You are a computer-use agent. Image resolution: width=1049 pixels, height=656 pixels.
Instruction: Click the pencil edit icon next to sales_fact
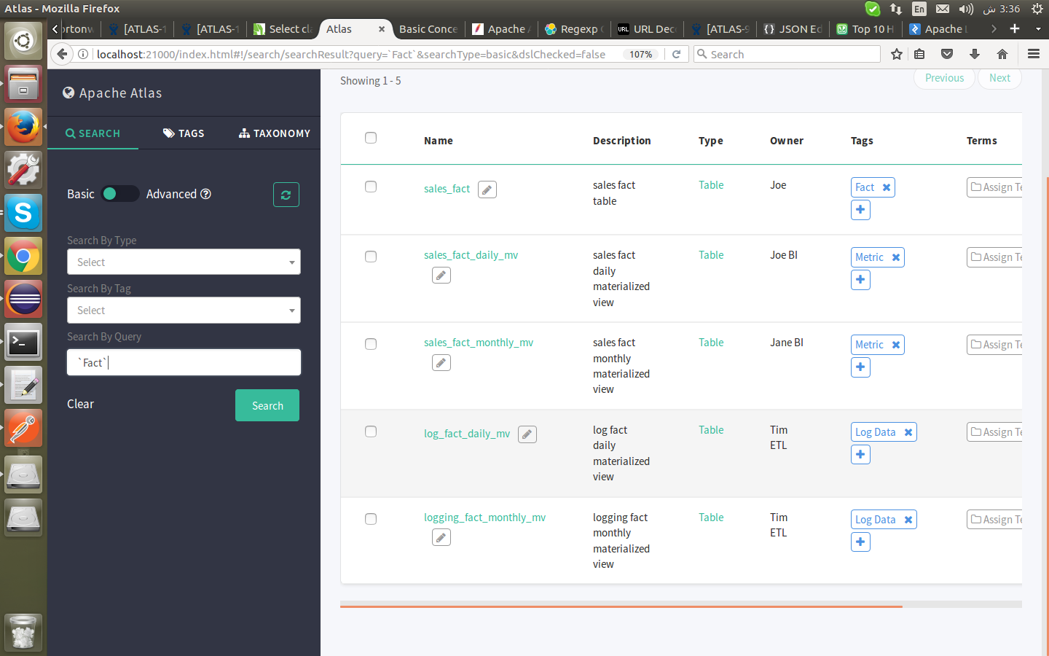coord(487,190)
